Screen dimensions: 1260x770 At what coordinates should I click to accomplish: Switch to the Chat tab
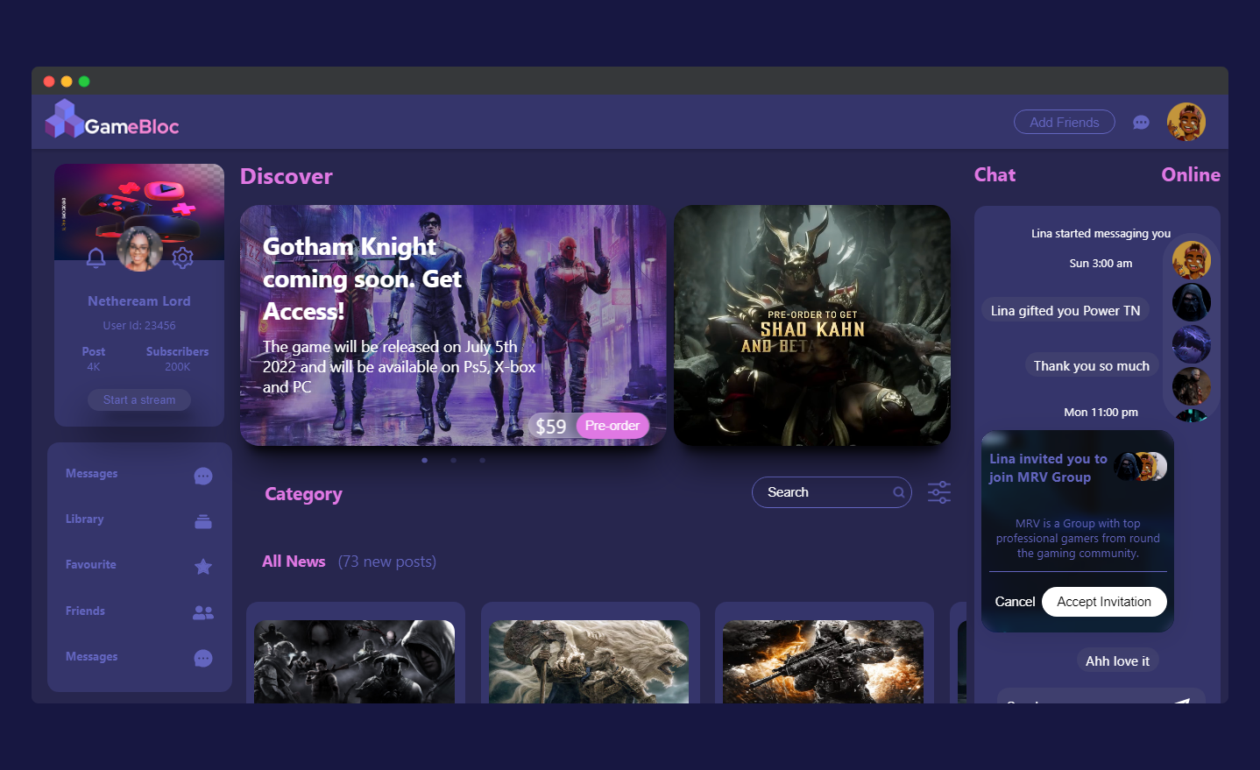point(995,175)
